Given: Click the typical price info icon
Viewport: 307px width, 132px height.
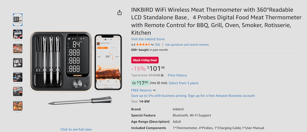Looking at the screenshot, I should [x=162, y=76].
